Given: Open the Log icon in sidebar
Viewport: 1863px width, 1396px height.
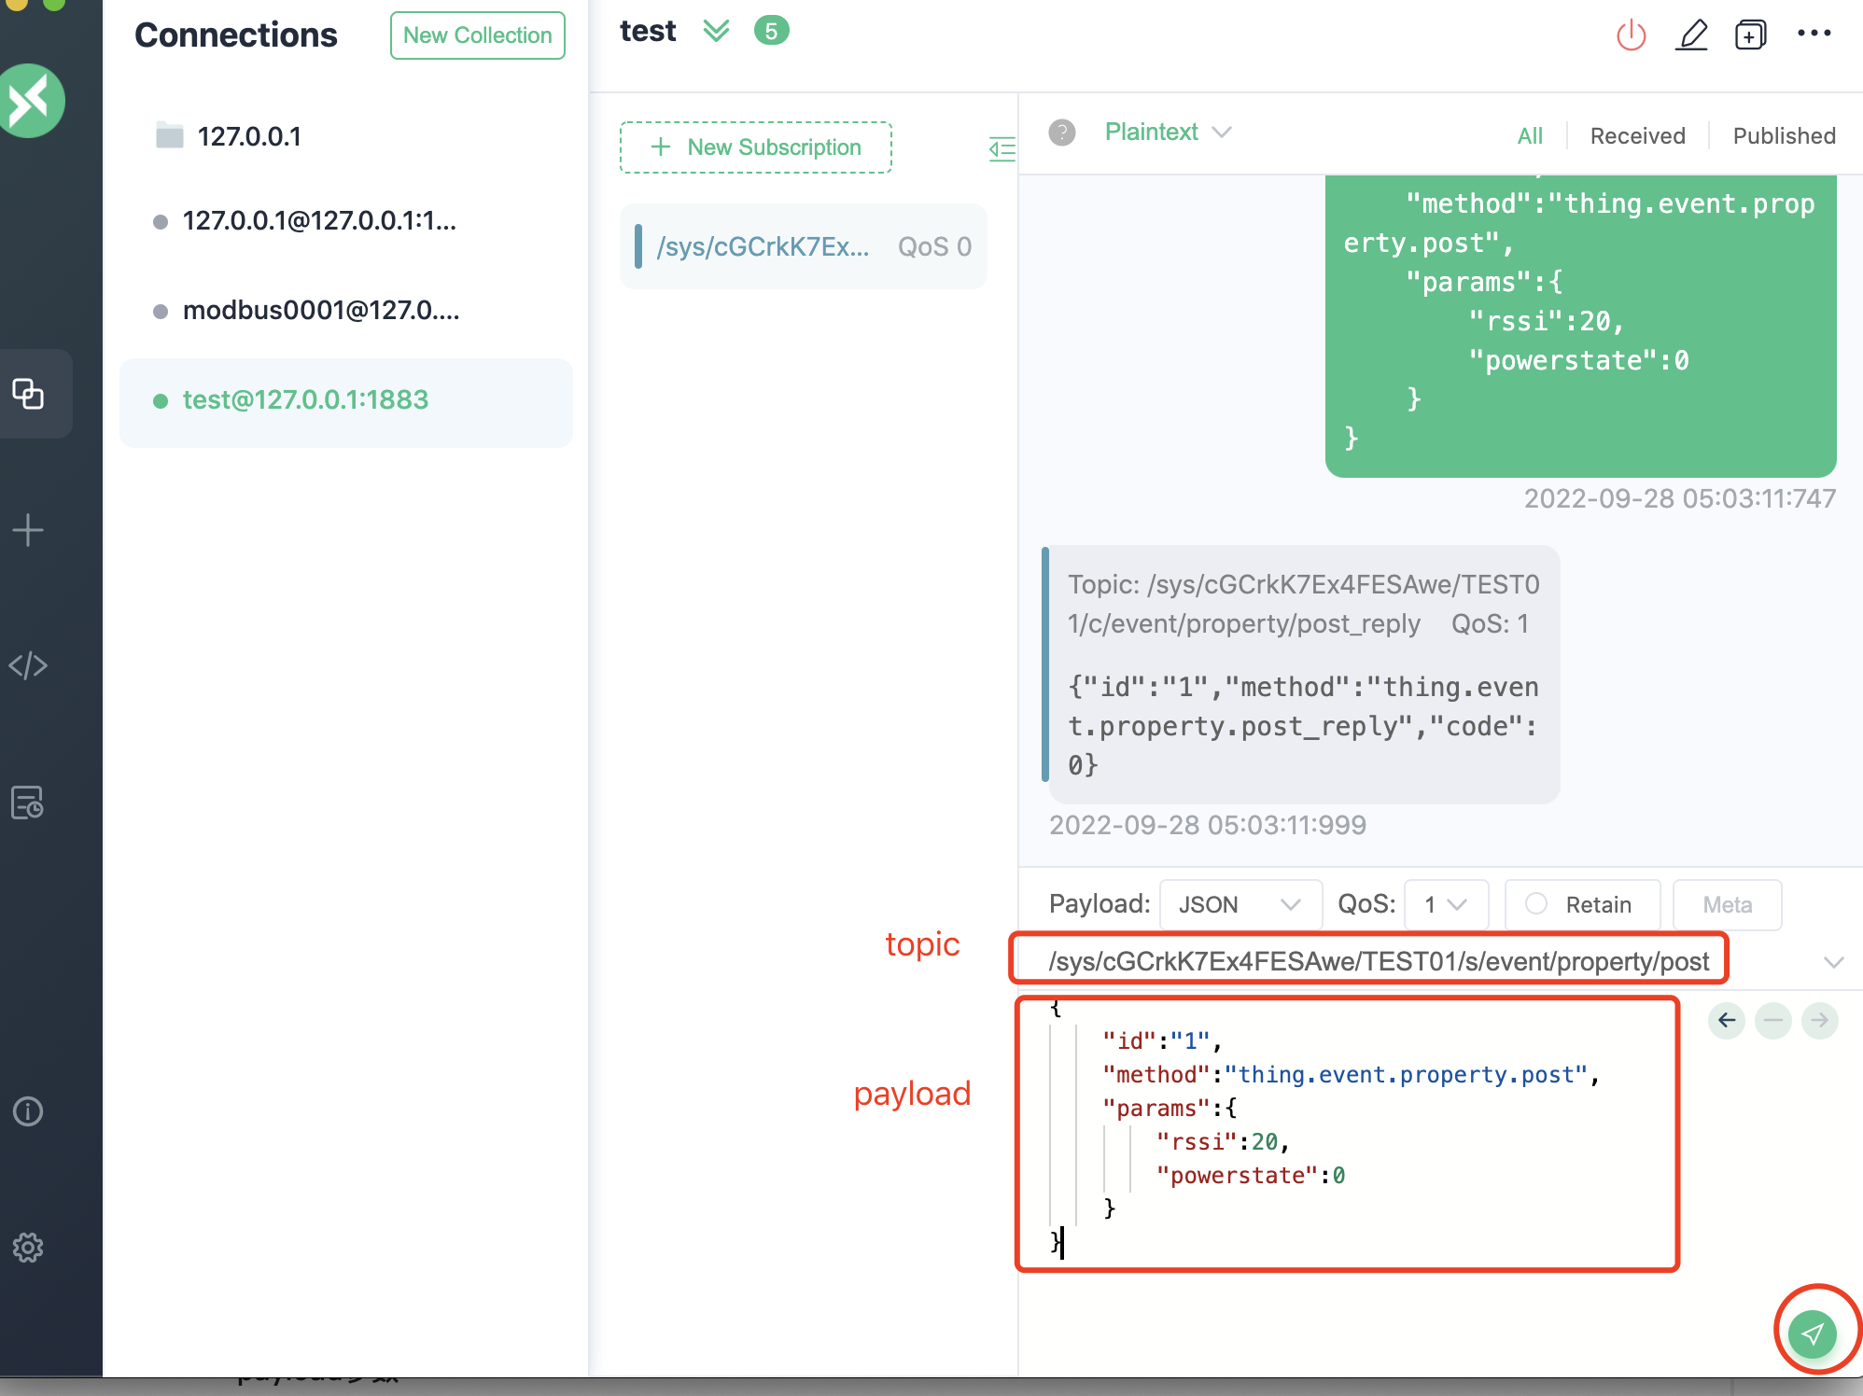Looking at the screenshot, I should 28,803.
